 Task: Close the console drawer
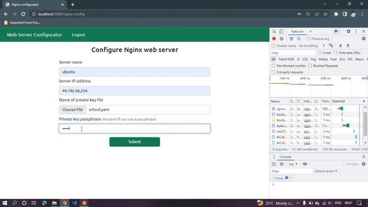click(363, 156)
